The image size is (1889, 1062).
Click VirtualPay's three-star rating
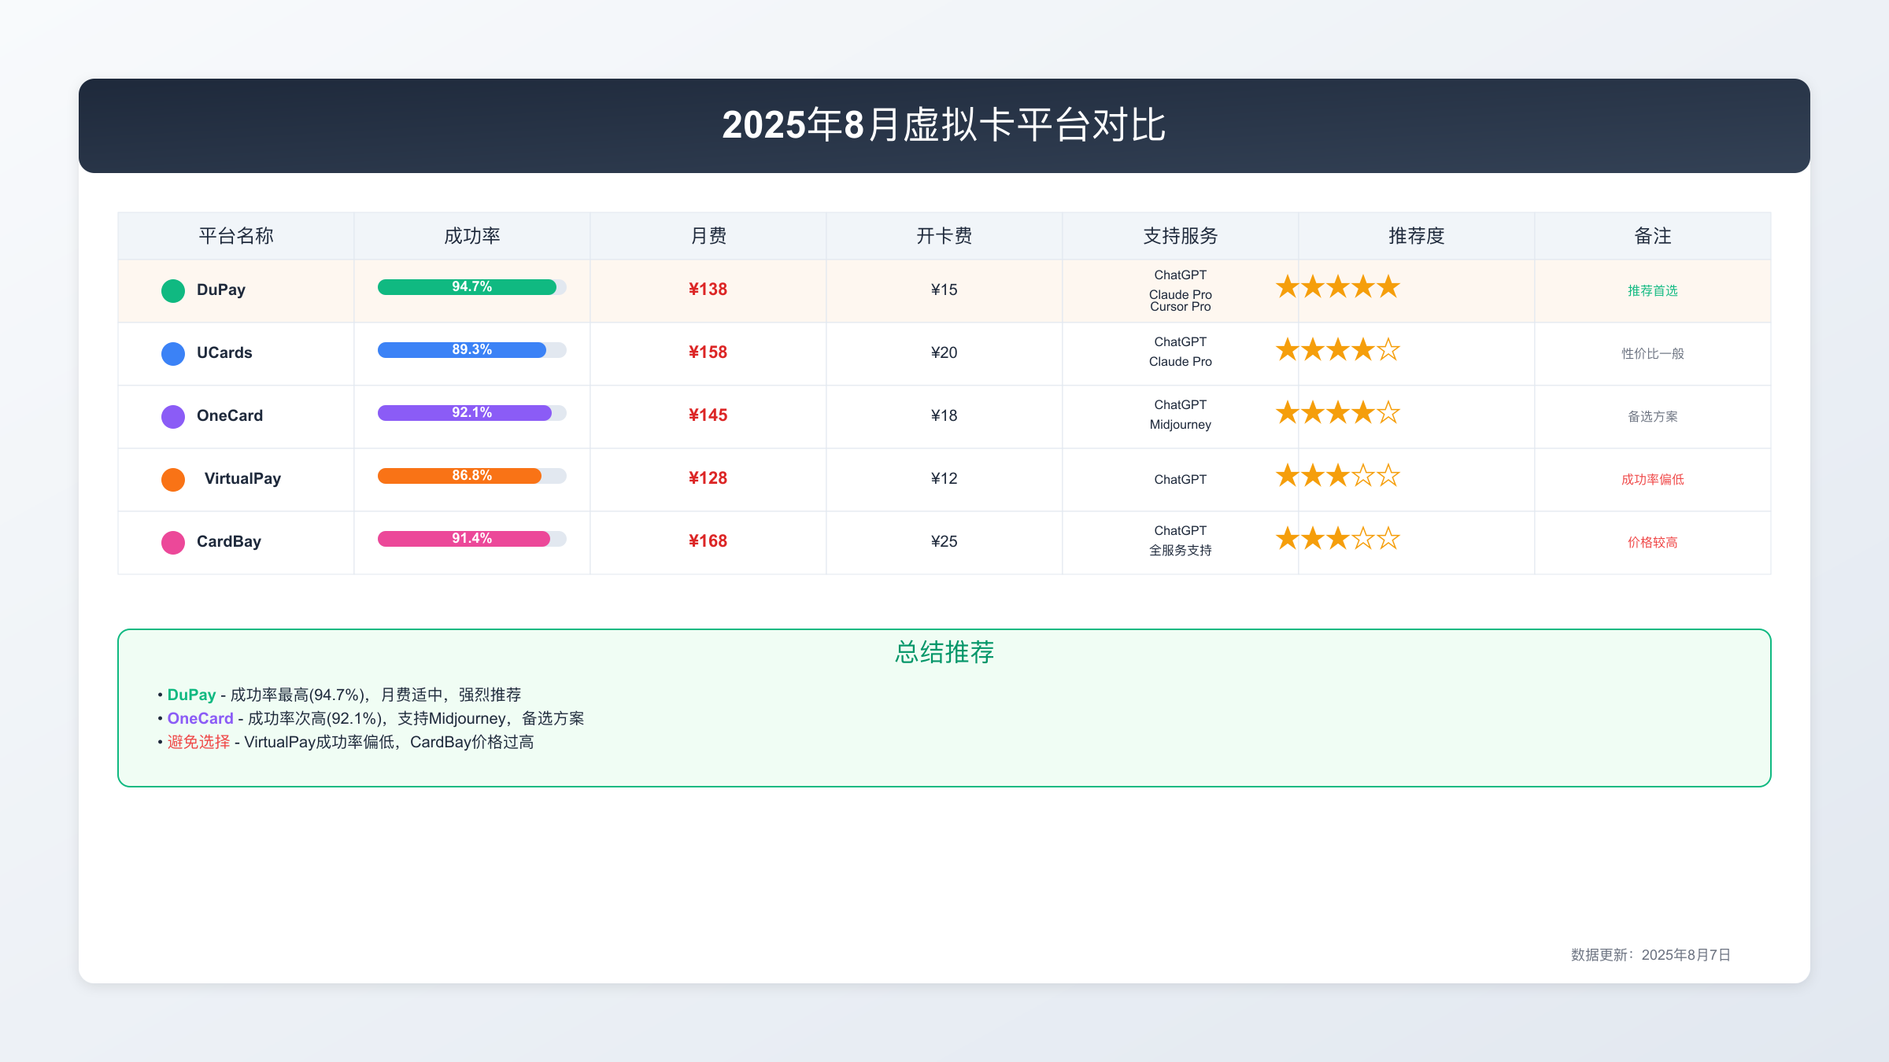coord(1338,476)
